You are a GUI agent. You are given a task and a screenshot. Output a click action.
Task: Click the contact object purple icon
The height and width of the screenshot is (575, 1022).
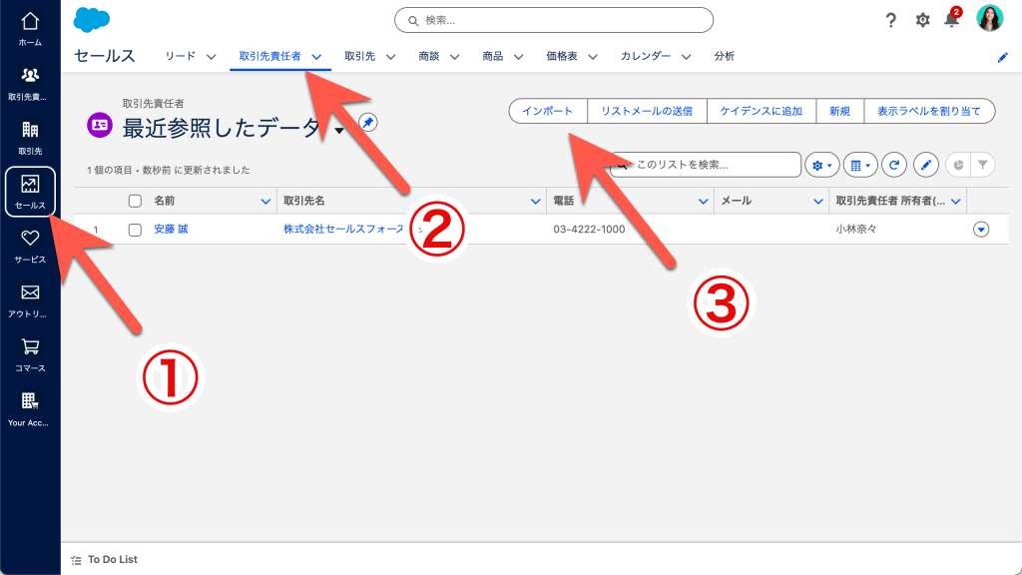(100, 125)
